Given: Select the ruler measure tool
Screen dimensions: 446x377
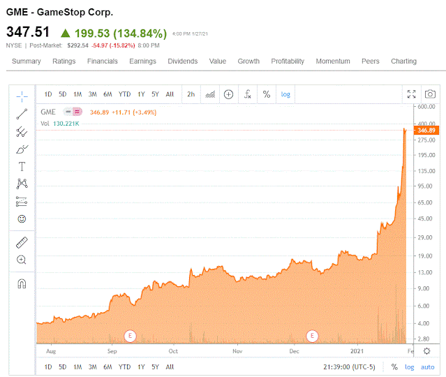Looking at the screenshot, I should point(22,242).
